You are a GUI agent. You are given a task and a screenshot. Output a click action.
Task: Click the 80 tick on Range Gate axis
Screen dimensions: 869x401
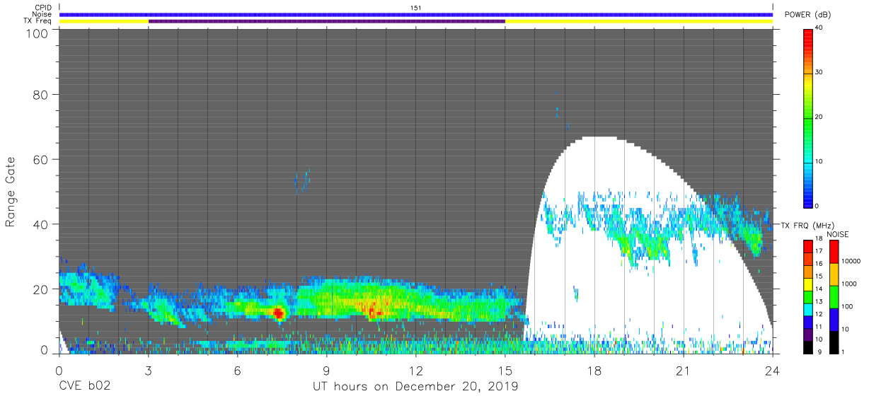pyautogui.click(x=40, y=94)
